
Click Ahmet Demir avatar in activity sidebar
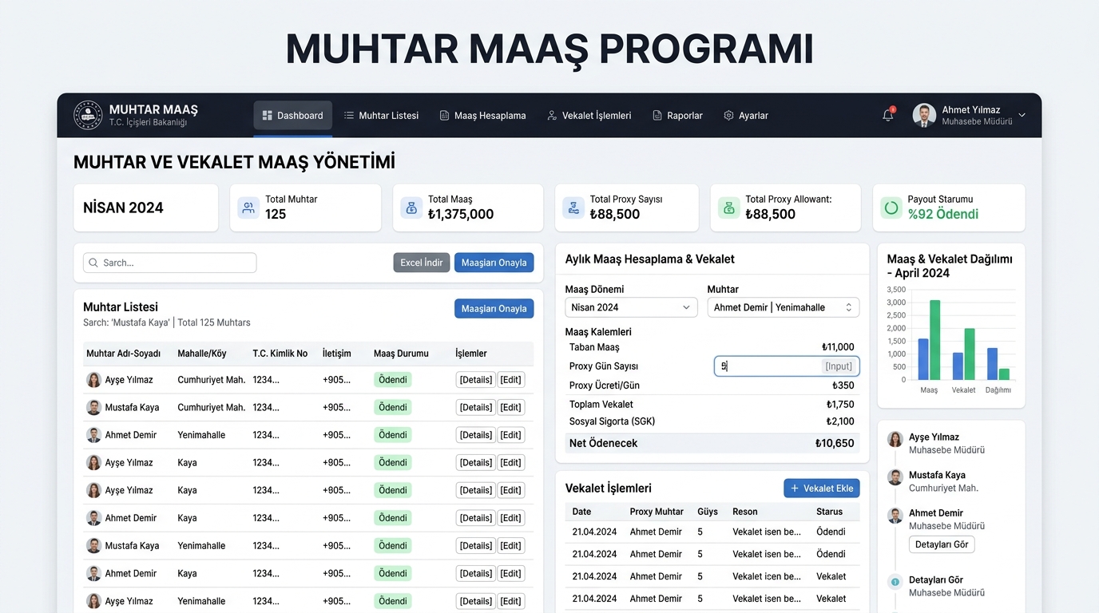pyautogui.click(x=895, y=515)
